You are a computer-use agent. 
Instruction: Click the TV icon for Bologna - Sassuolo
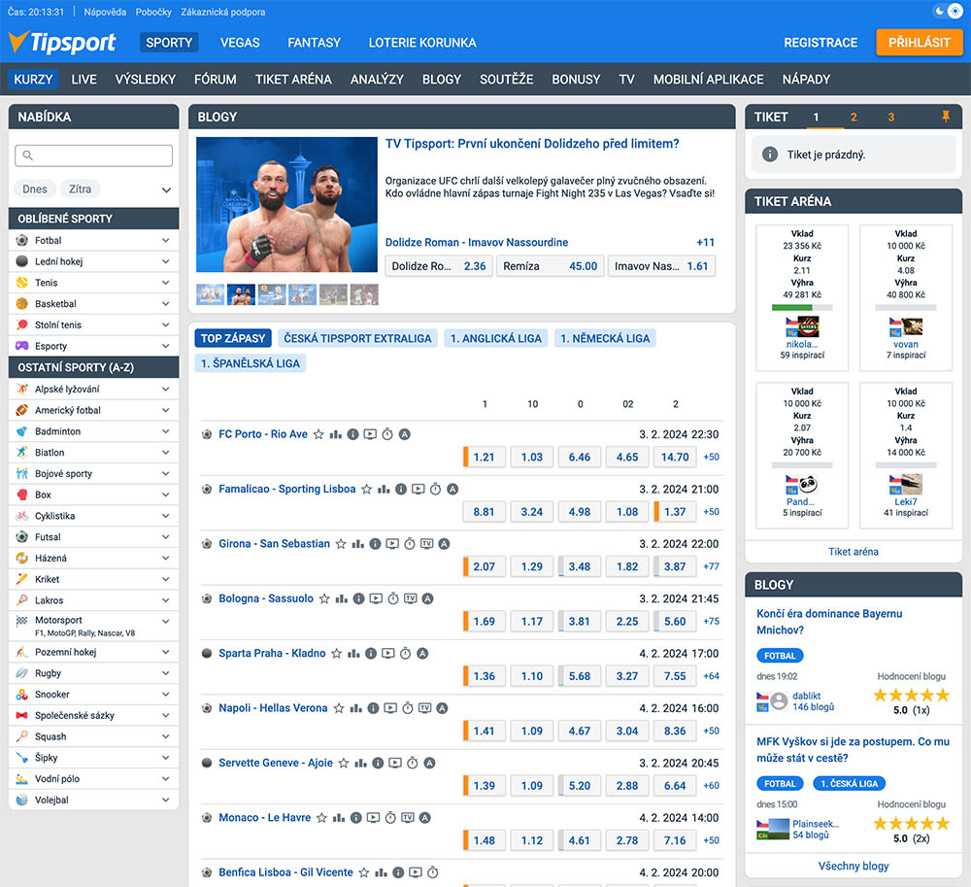[x=410, y=598]
